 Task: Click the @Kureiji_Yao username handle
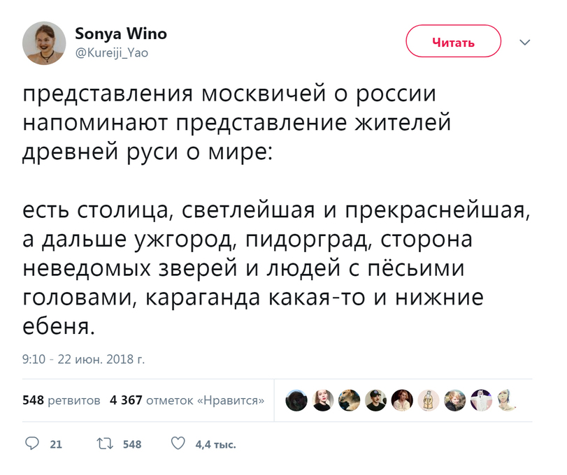pos(111,51)
